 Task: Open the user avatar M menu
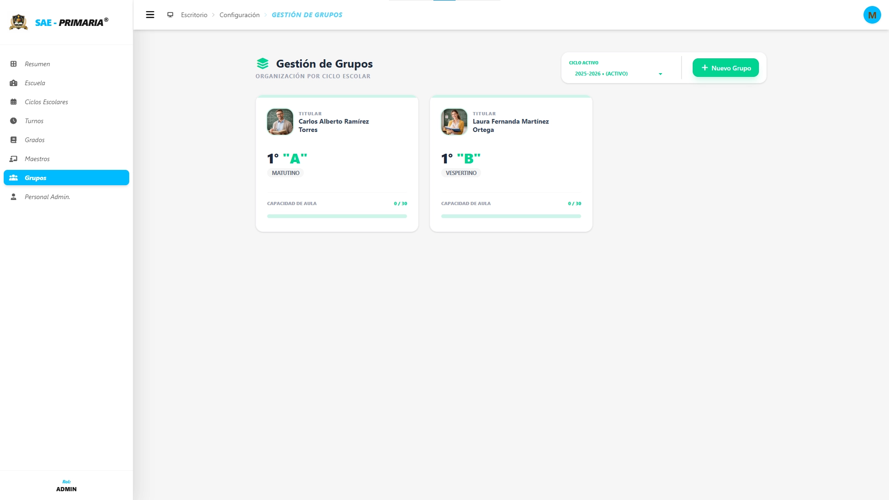[x=872, y=15]
